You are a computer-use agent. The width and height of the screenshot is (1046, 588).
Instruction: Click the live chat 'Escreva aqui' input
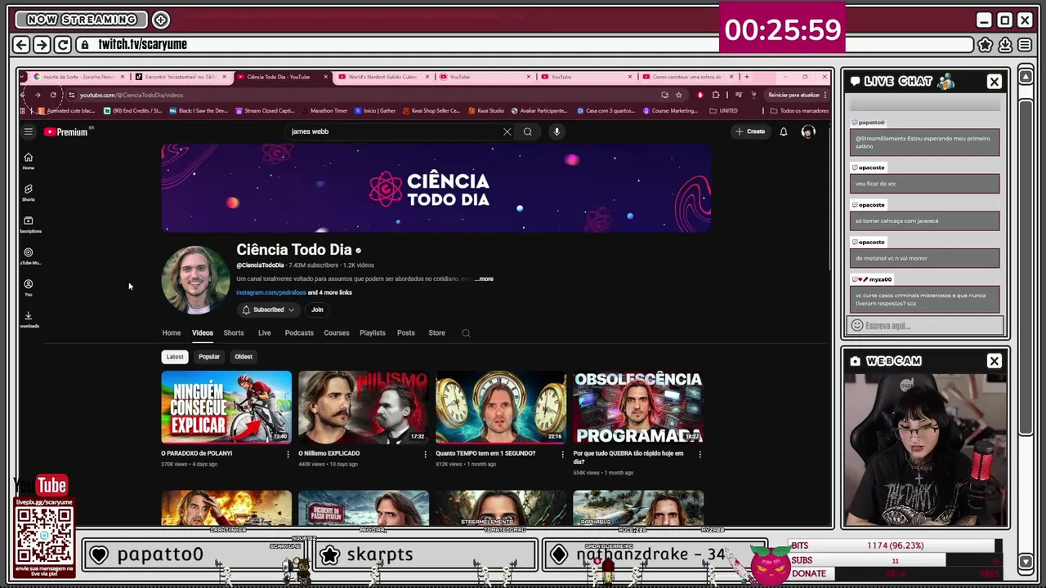pos(925,326)
